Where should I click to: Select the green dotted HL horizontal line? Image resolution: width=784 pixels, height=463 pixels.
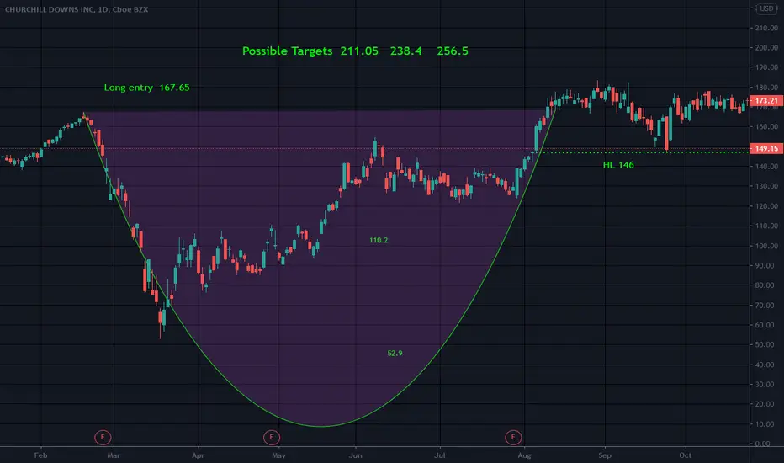click(x=643, y=152)
